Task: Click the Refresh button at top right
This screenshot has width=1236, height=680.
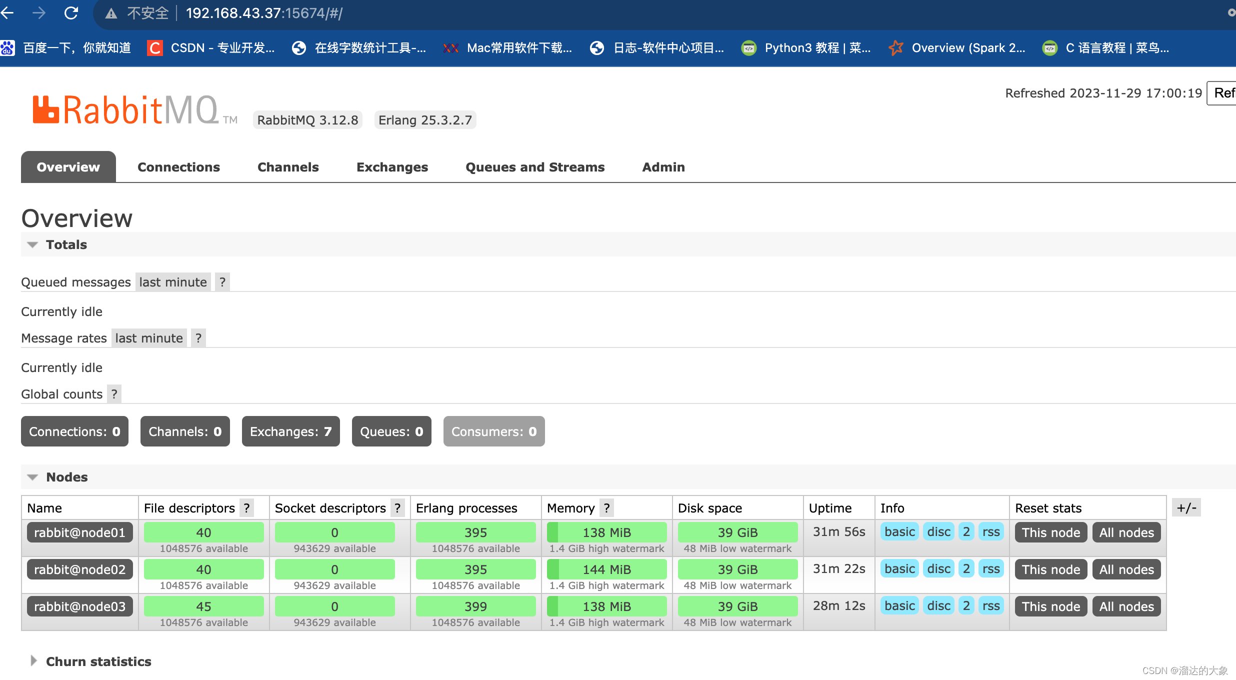Action: 1222,93
